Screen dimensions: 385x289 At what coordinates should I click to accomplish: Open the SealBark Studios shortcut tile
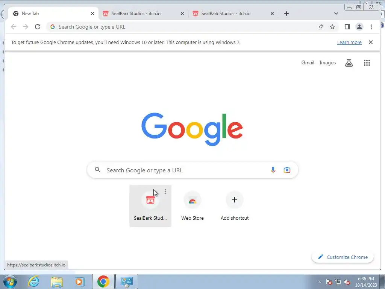150,205
